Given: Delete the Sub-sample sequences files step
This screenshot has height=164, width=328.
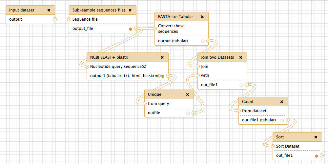Looking at the screenshot, I should [130, 10].
